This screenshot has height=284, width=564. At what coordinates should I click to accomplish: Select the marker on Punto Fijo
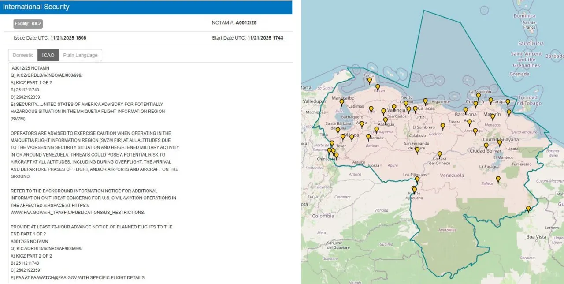click(x=370, y=80)
